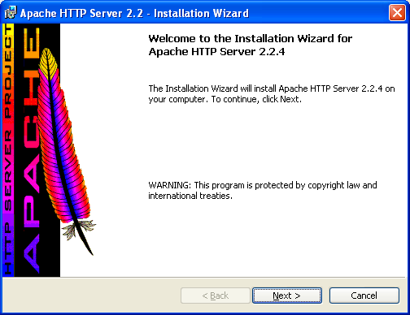Click the Next > button

coord(287,296)
